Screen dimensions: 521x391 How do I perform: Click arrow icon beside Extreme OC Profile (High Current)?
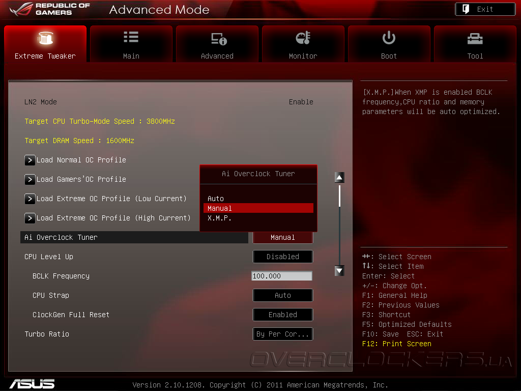(x=30, y=218)
